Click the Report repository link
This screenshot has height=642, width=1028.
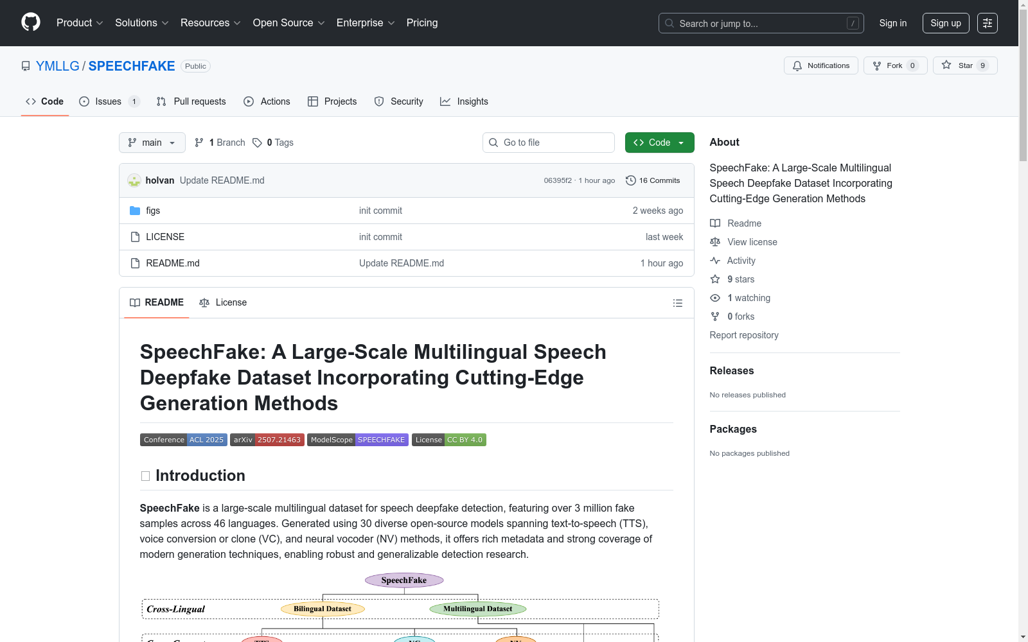[x=743, y=335]
